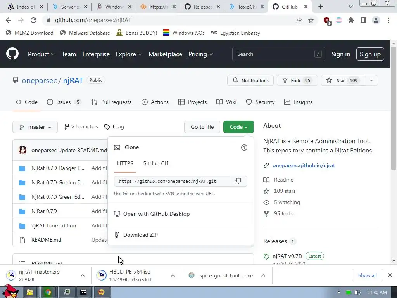Open the 7z app in the taskbar
This screenshot has width=397, height=298.
coord(84,292)
